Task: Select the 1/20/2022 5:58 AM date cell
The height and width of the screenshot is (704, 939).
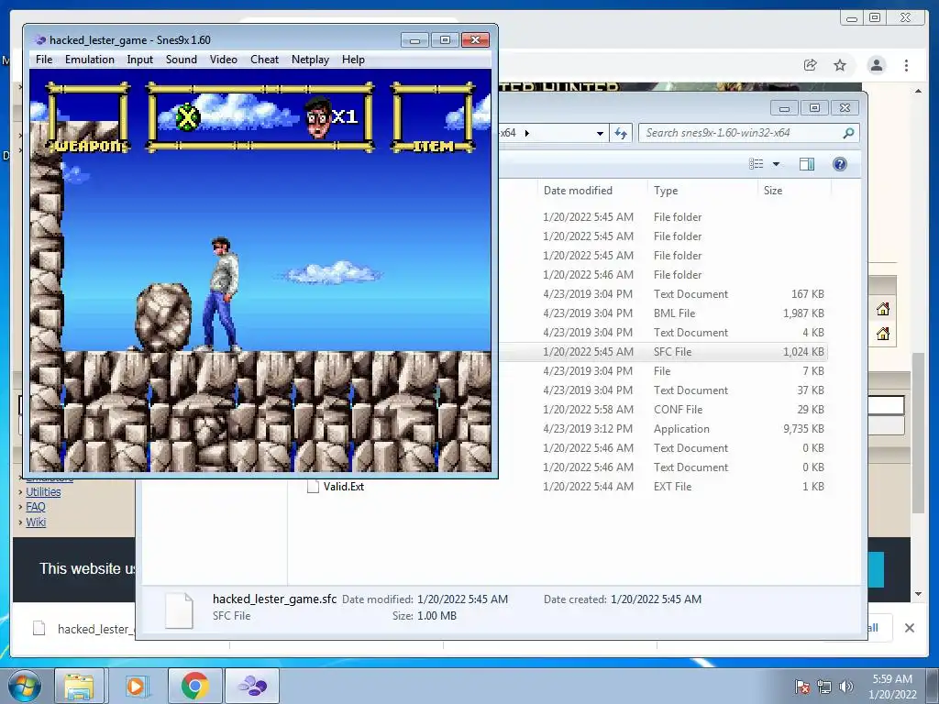Action: (588, 410)
